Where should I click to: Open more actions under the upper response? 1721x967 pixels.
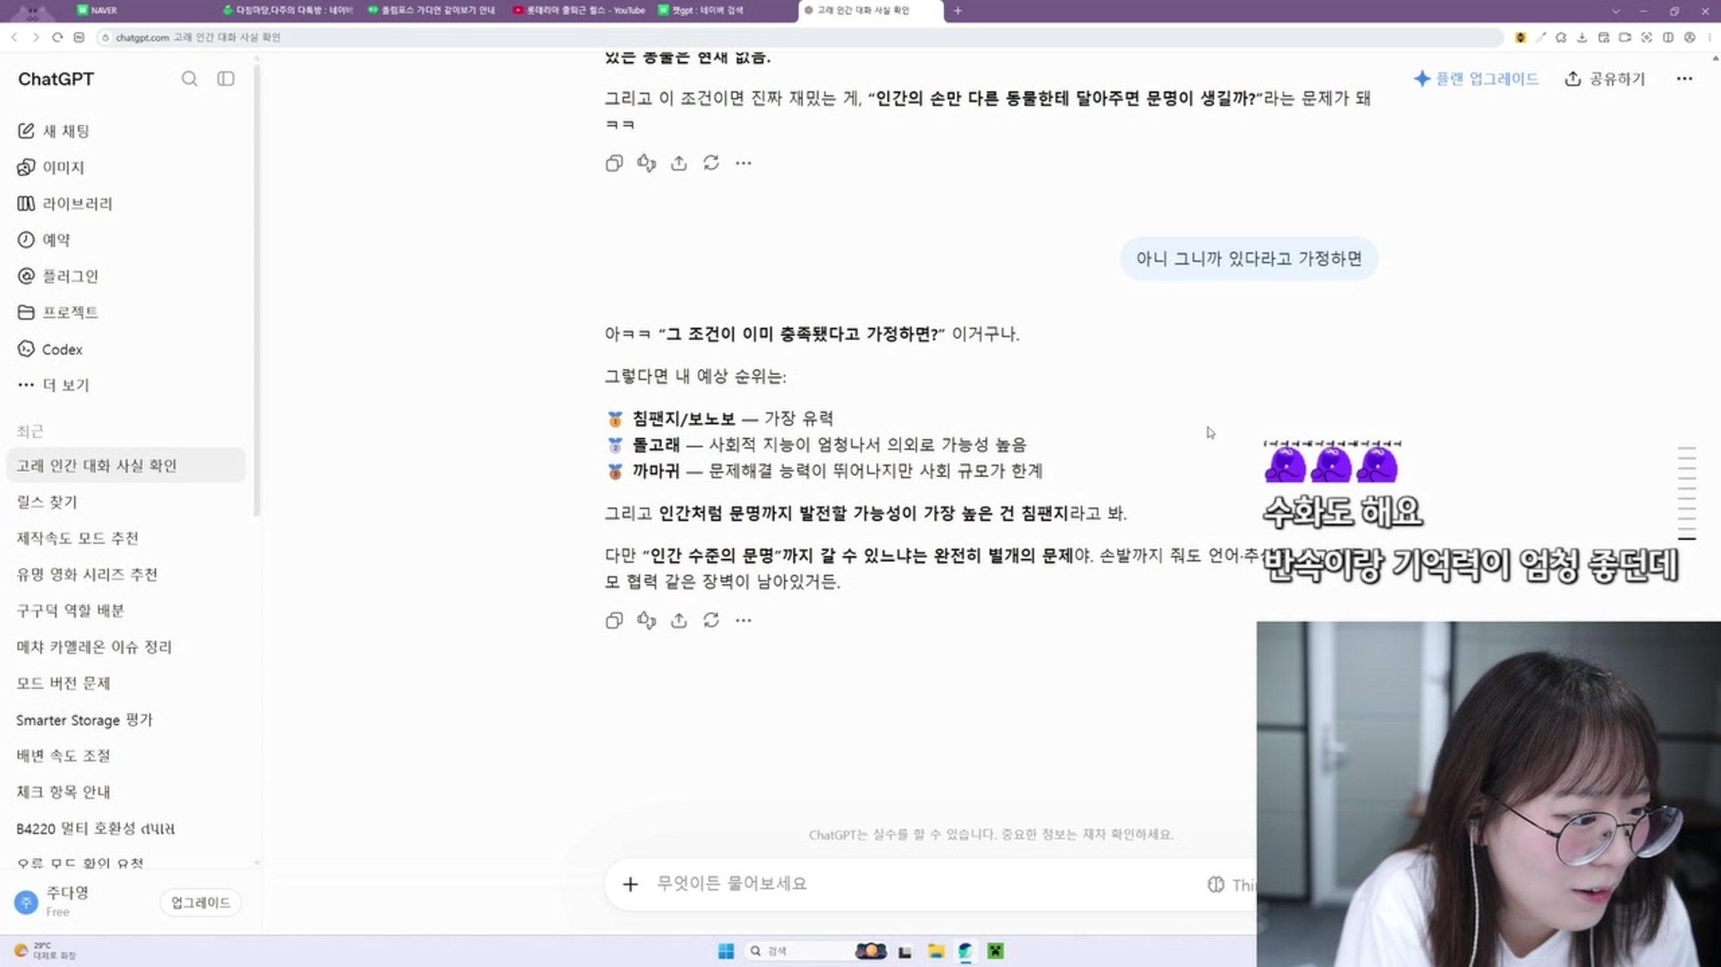coord(743,163)
